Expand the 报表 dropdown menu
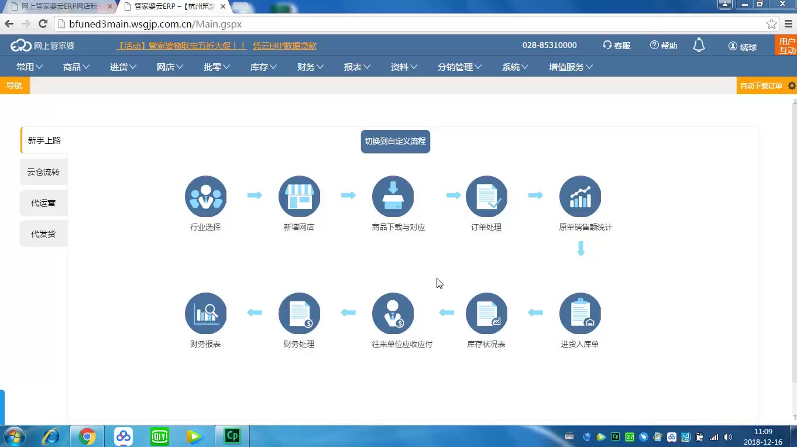Image resolution: width=797 pixels, height=447 pixels. coord(357,67)
